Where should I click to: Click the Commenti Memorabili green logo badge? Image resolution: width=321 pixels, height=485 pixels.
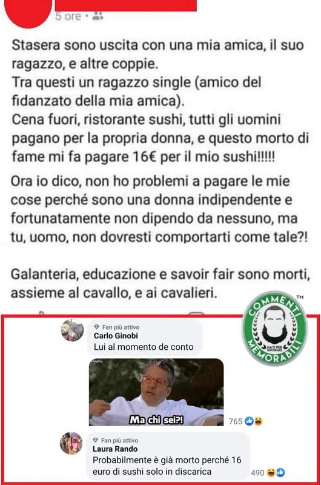[274, 328]
